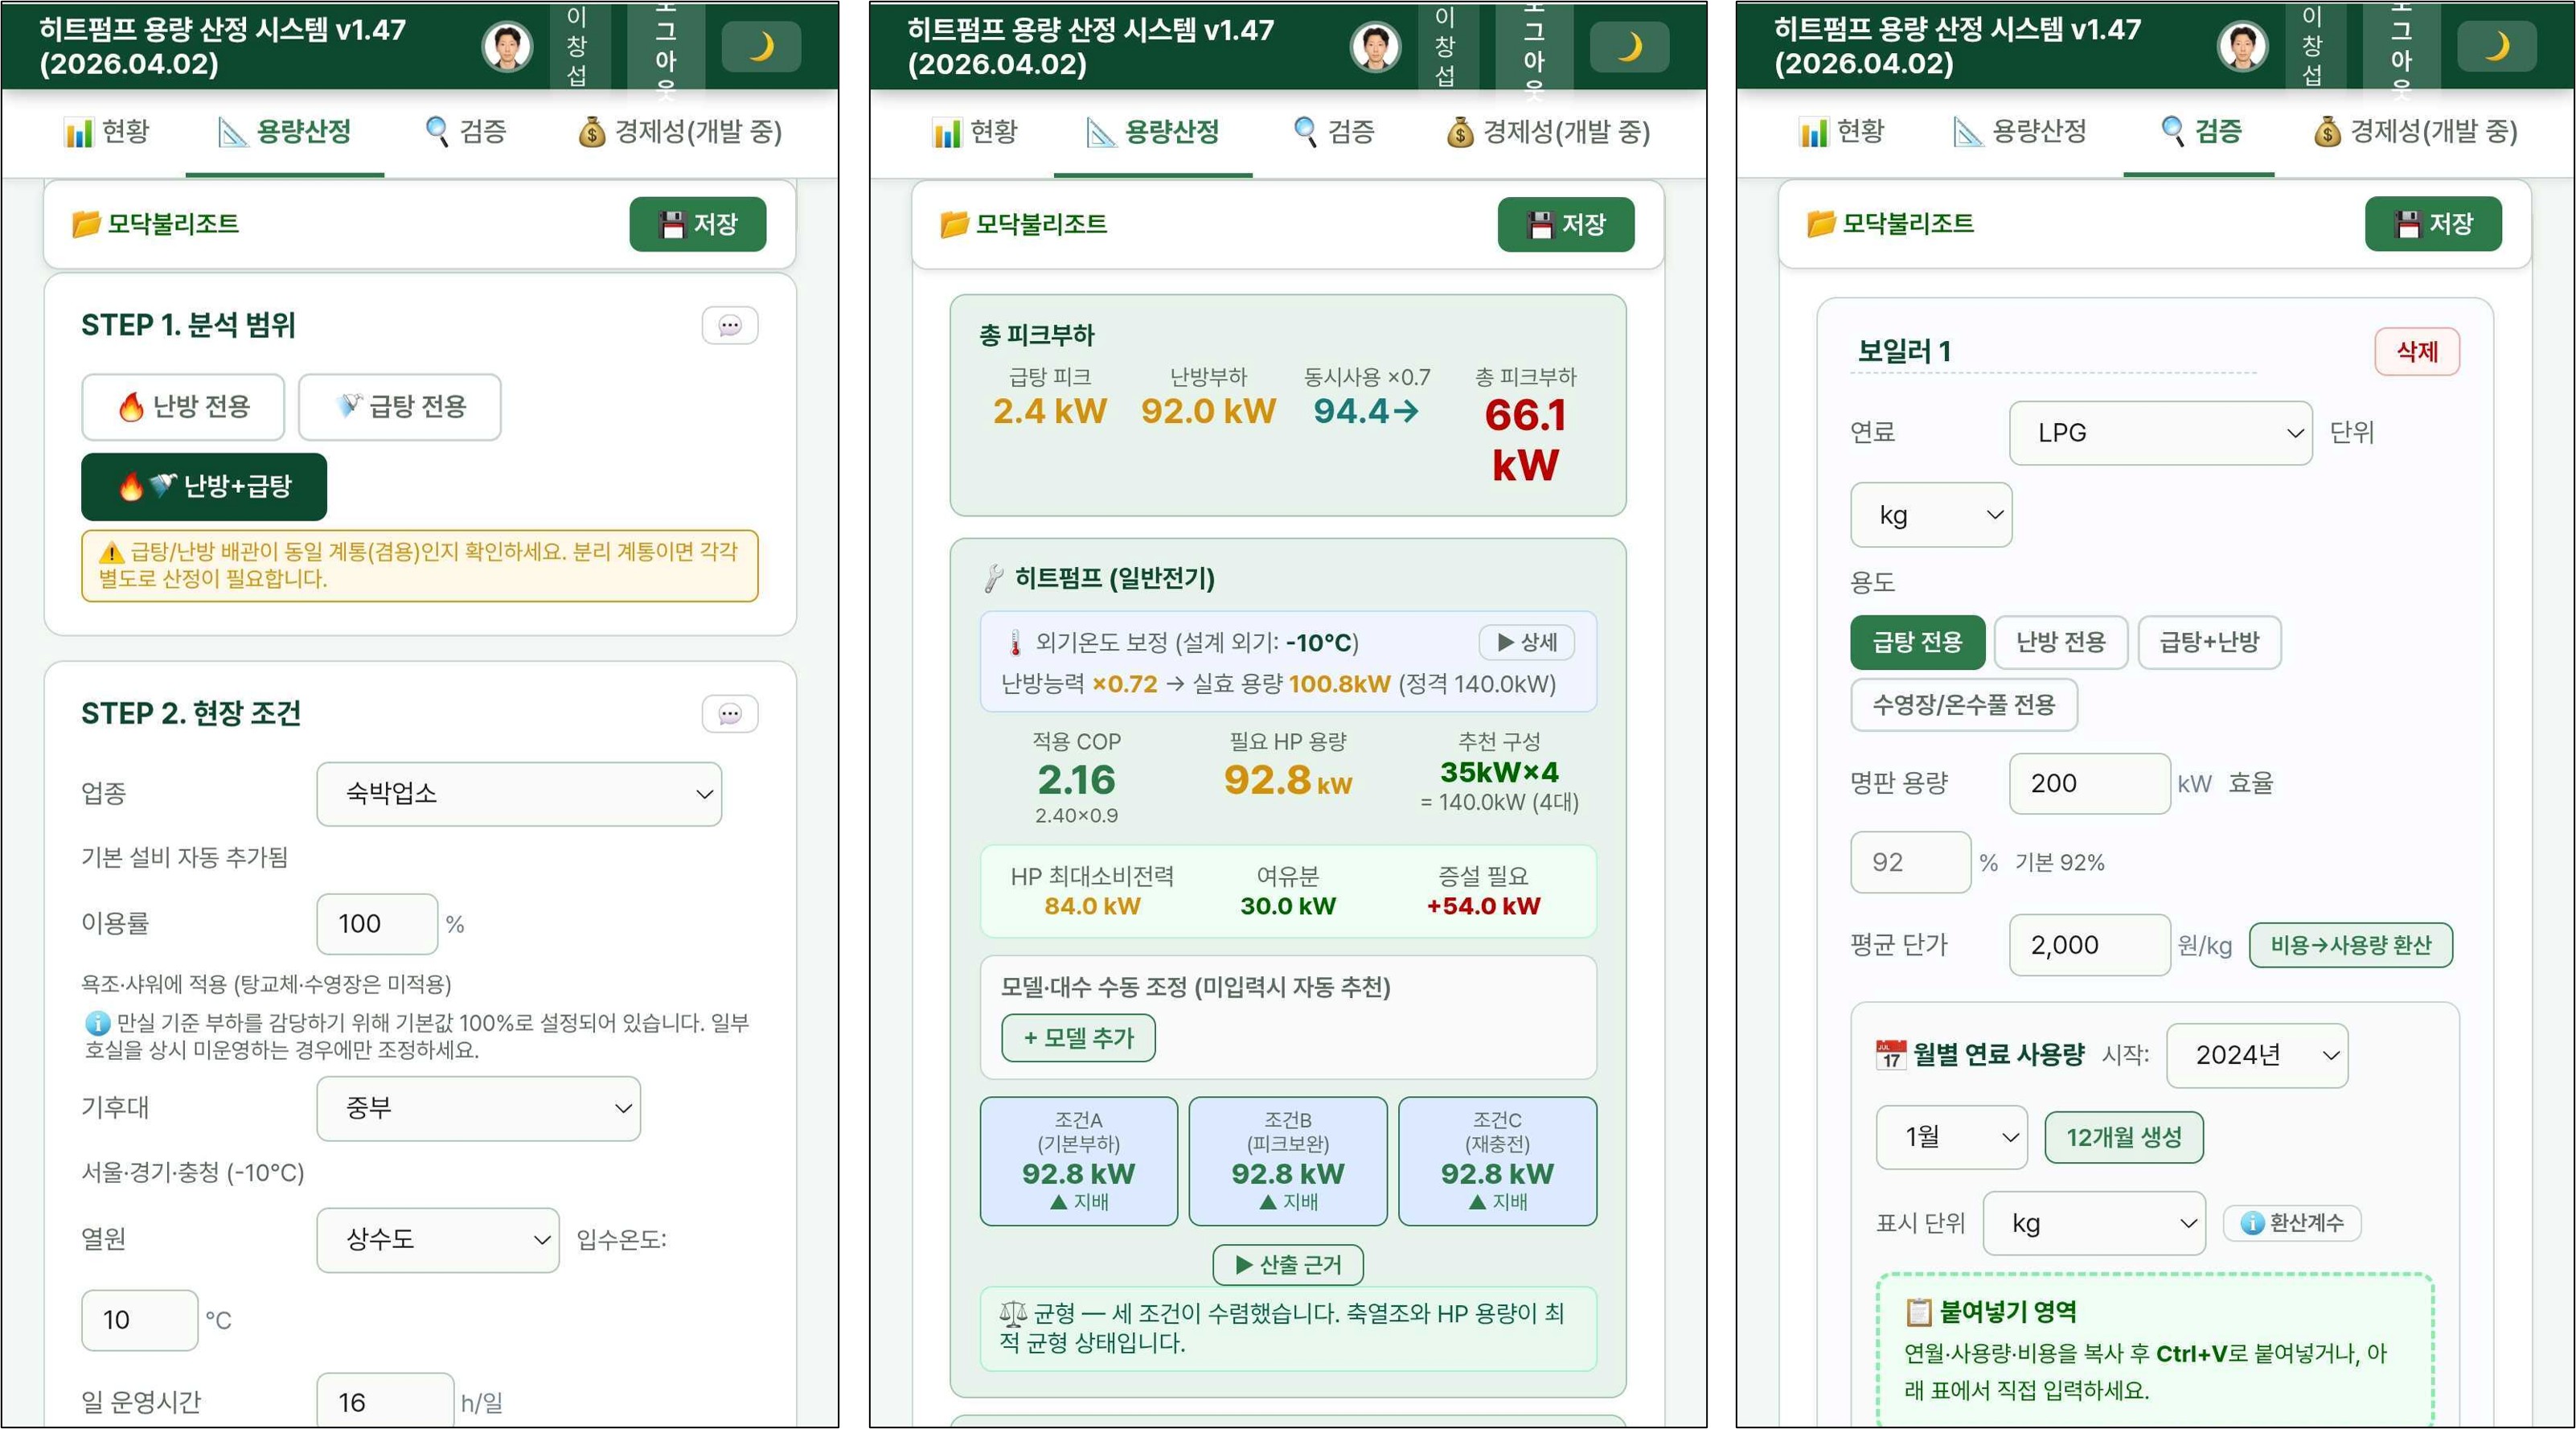Click + 모델 추가 button
Image resolution: width=2576 pixels, height=1429 pixels.
(x=1078, y=1038)
